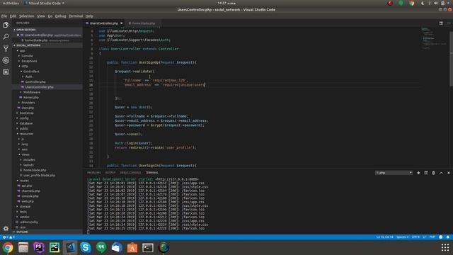Expand the Outline section
Screen dimensions: 453x255
coord(22,232)
